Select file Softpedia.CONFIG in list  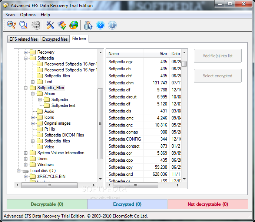pyautogui.click(x=125, y=139)
